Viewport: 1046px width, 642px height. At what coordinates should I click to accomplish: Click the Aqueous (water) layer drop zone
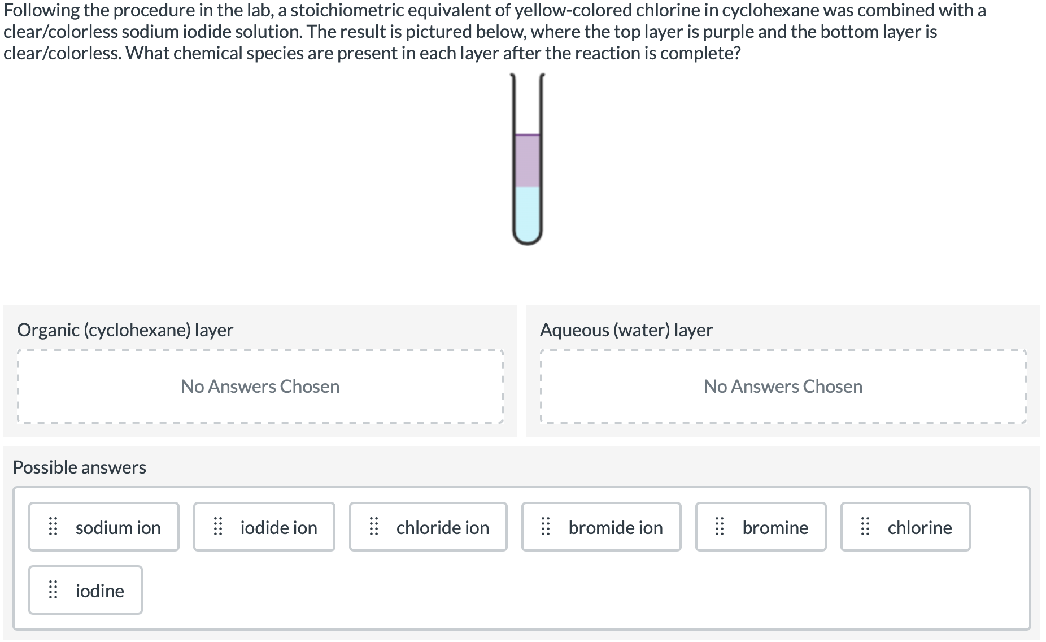point(783,387)
